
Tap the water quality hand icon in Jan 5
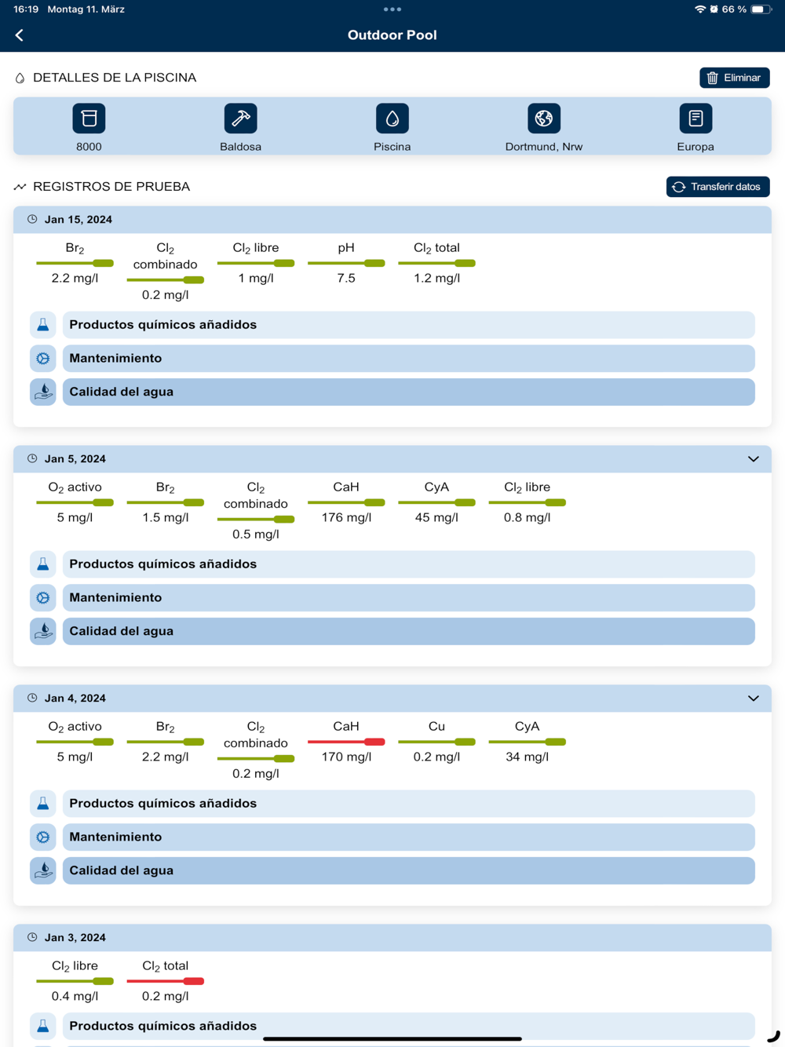click(x=43, y=631)
